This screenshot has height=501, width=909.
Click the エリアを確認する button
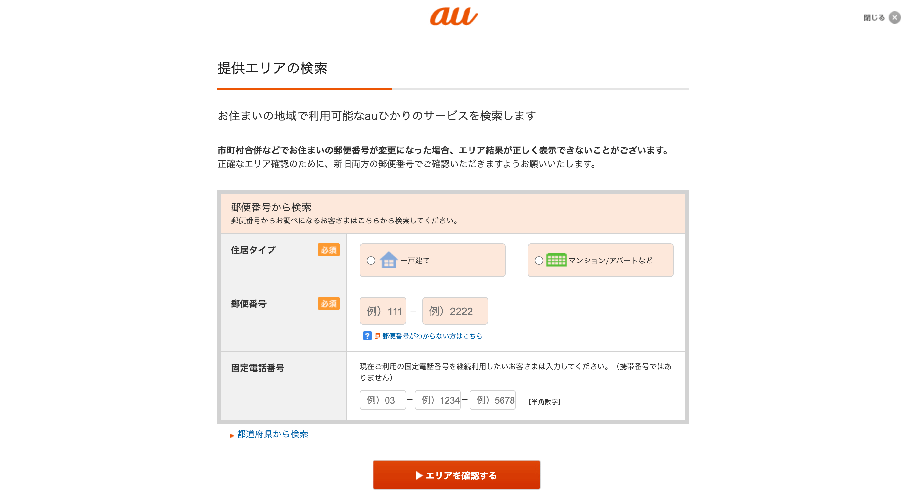click(456, 475)
